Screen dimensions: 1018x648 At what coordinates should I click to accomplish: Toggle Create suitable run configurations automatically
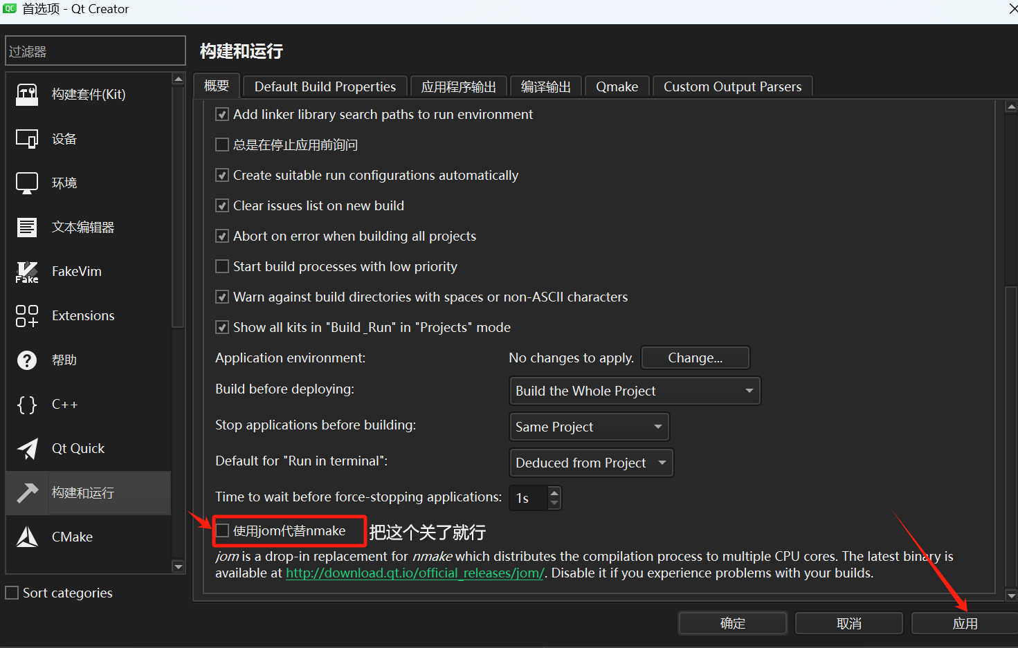[222, 175]
